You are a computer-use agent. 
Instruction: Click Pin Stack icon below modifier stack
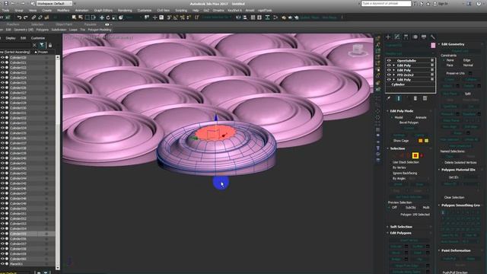coord(389,98)
